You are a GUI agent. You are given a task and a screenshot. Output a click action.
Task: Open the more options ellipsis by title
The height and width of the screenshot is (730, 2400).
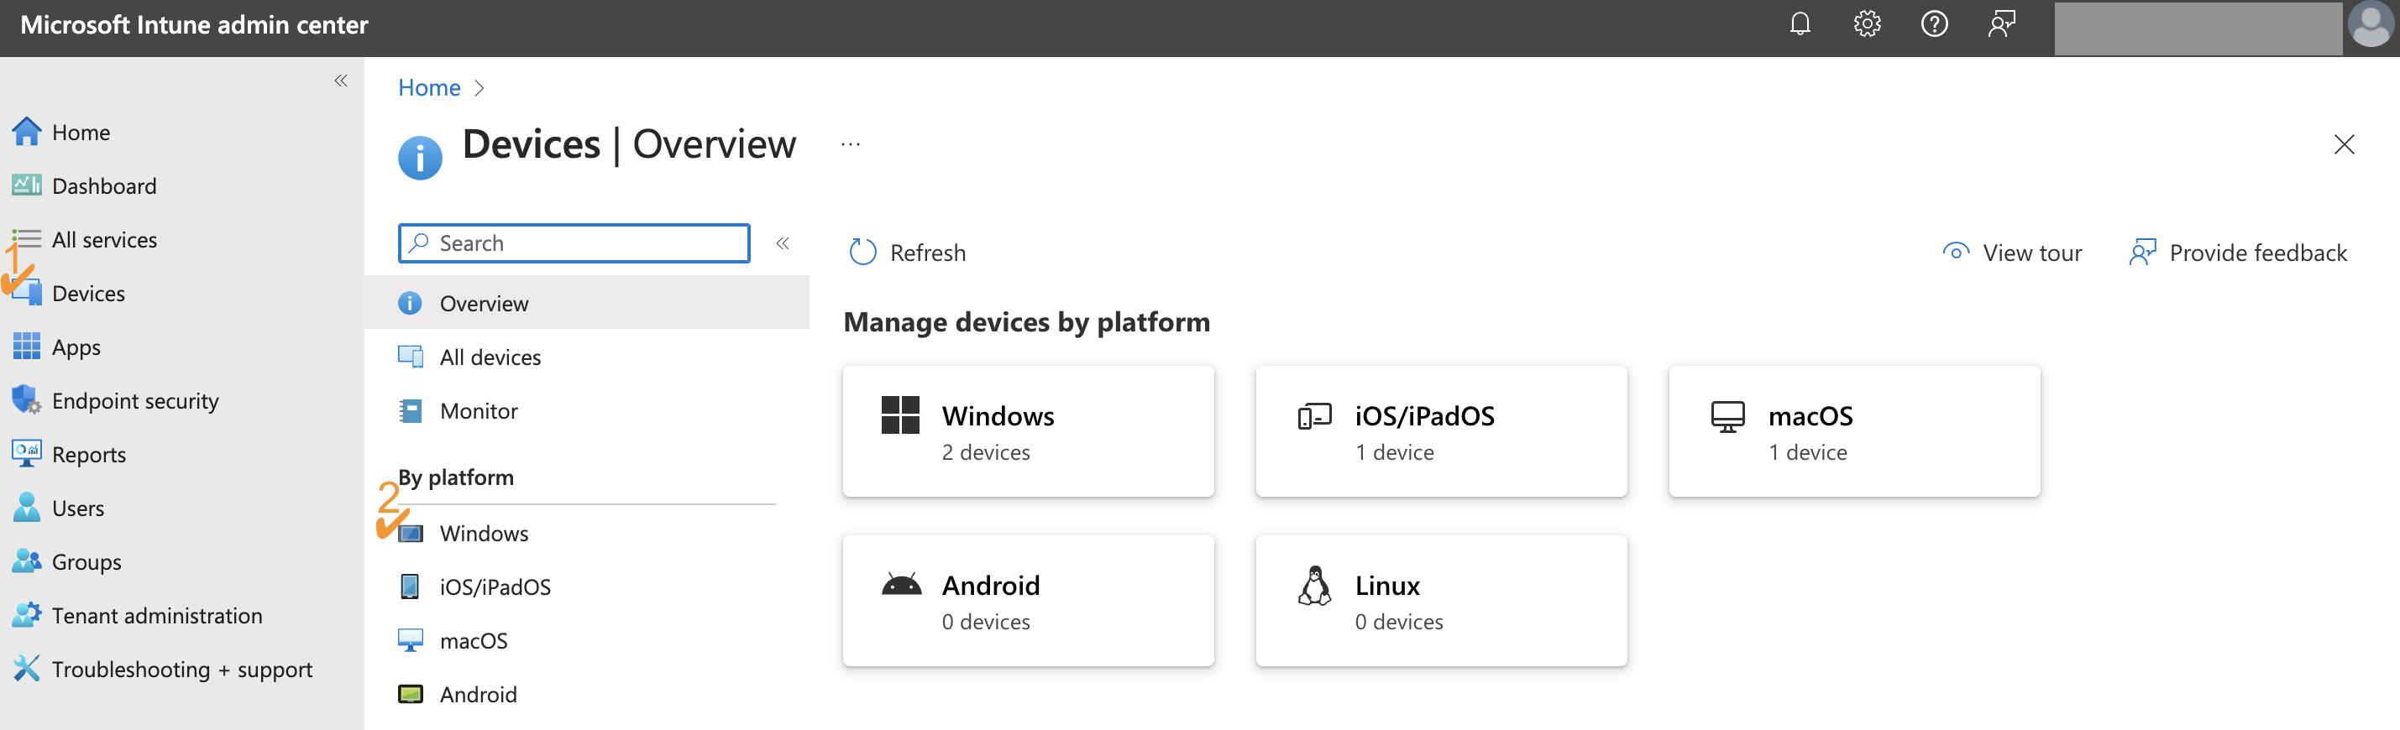851,144
